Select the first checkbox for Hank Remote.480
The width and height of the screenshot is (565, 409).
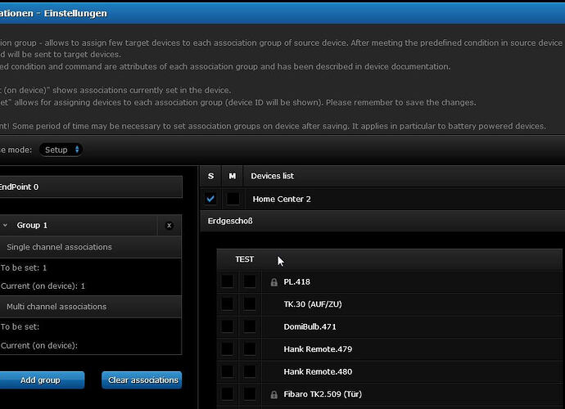tap(227, 372)
